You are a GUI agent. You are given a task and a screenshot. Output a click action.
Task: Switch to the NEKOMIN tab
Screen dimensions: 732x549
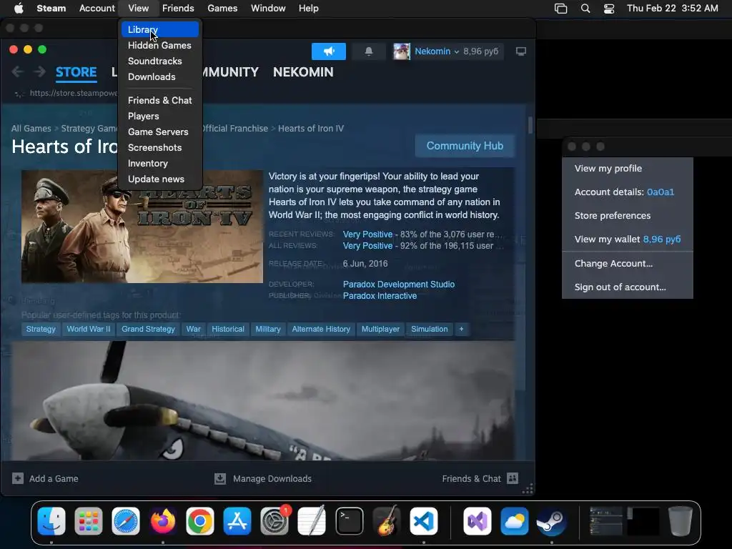pos(303,72)
